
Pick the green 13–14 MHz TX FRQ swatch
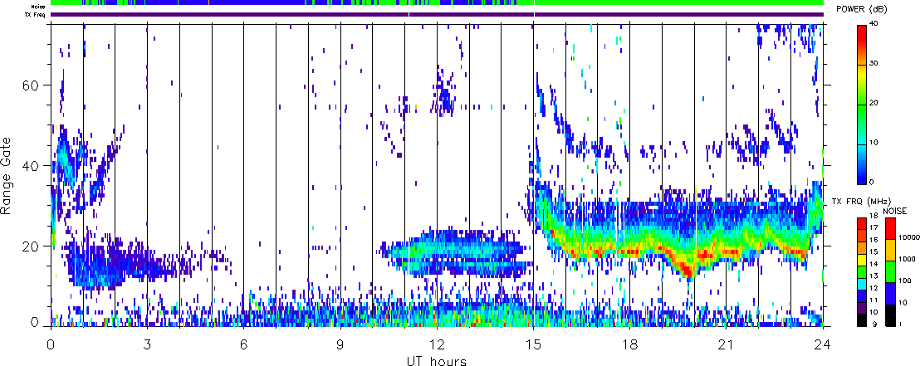[x=862, y=271]
